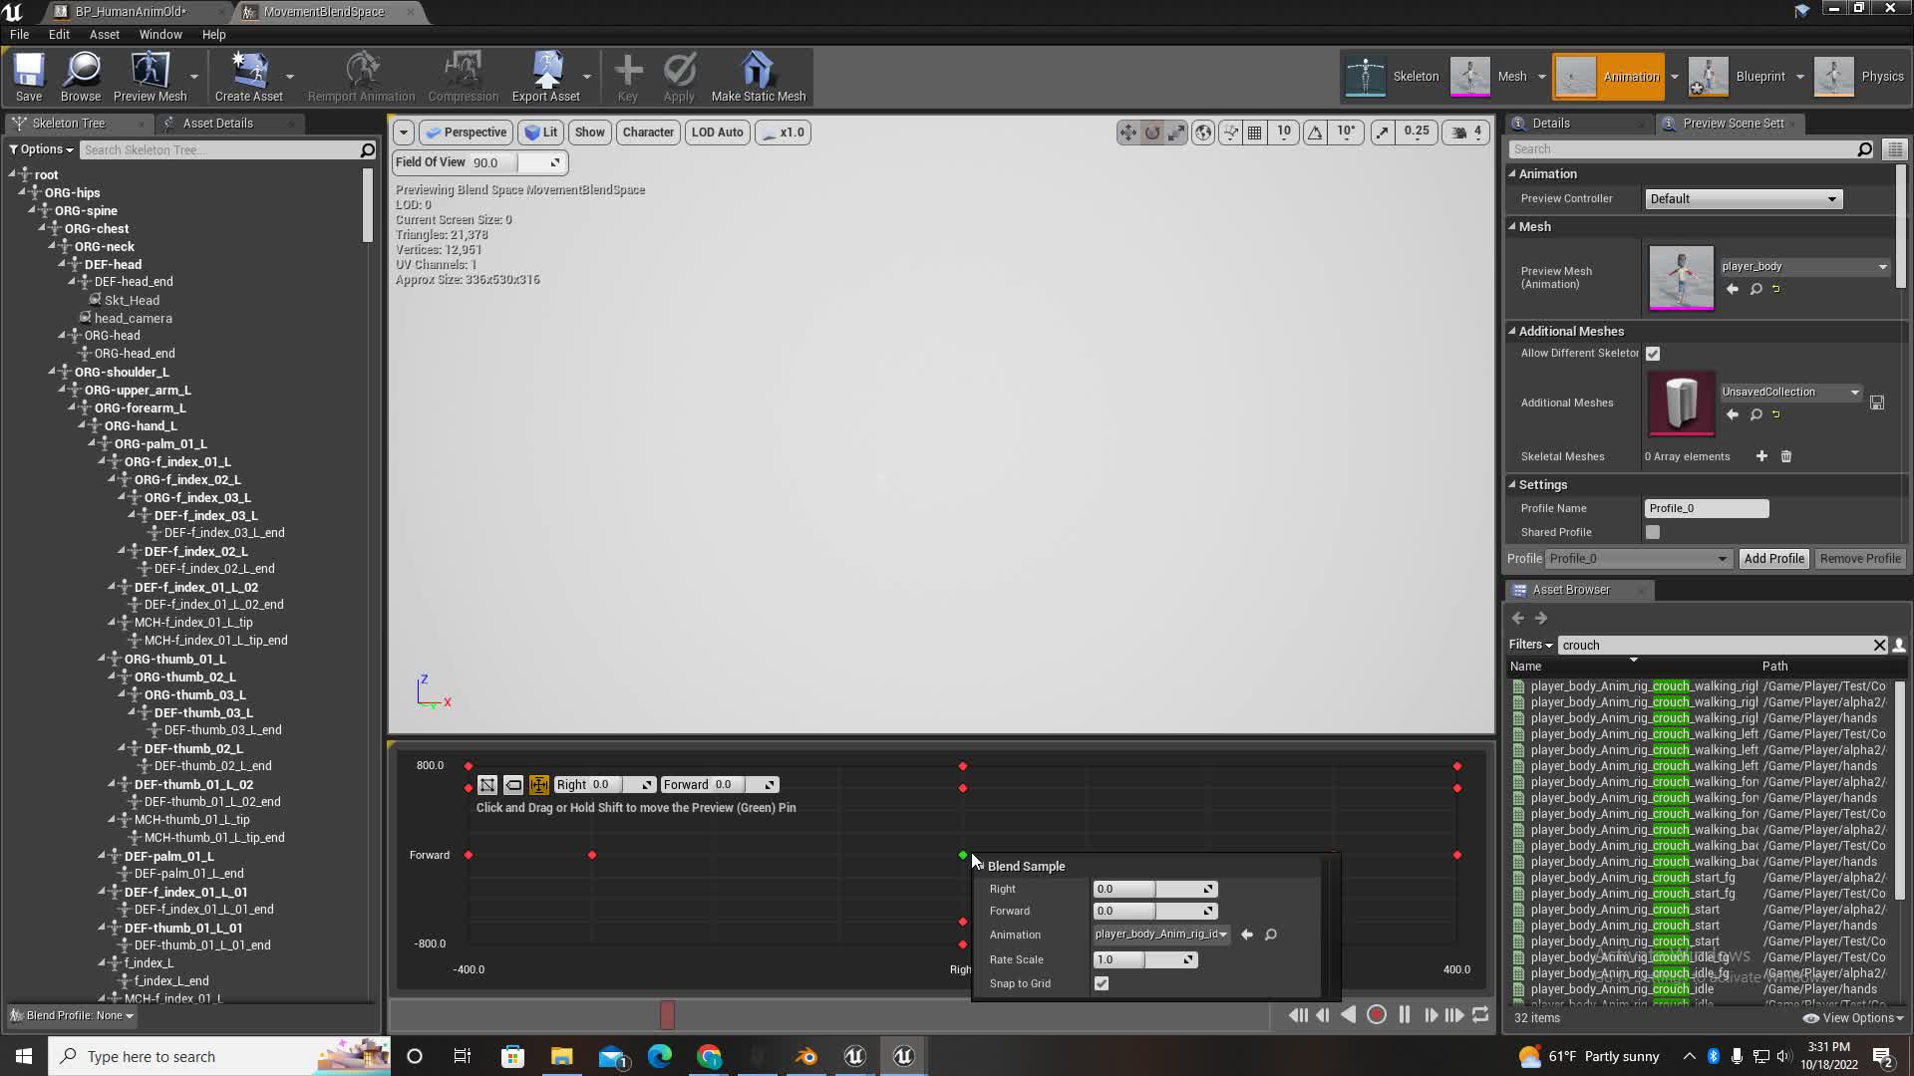Image resolution: width=1914 pixels, height=1076 pixels.
Task: Pause the animation playback
Action: [1405, 1015]
